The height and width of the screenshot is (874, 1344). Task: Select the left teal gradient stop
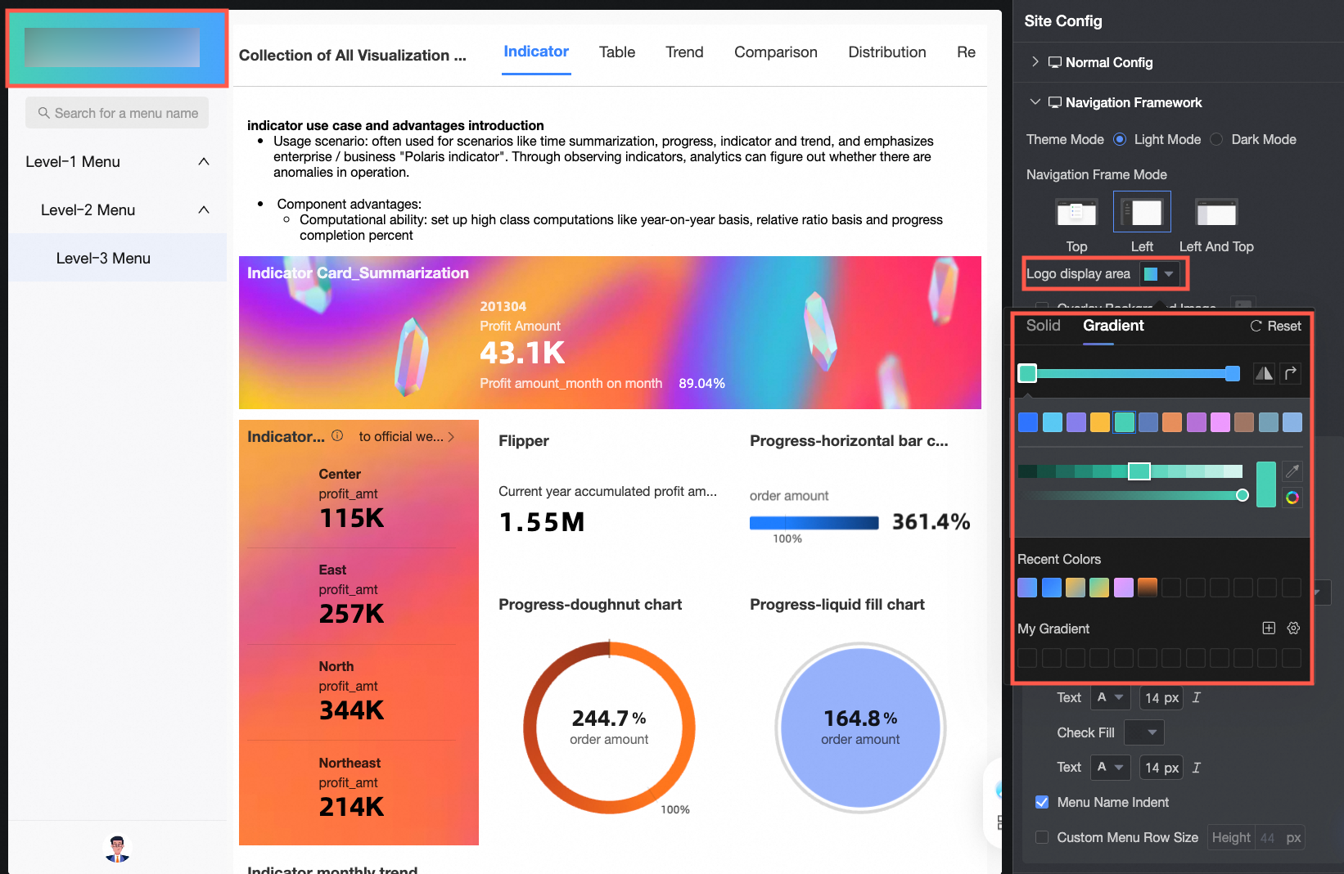point(1027,373)
